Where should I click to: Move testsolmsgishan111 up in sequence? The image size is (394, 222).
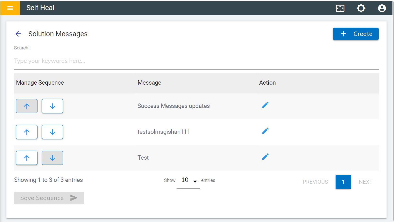[x=27, y=132]
